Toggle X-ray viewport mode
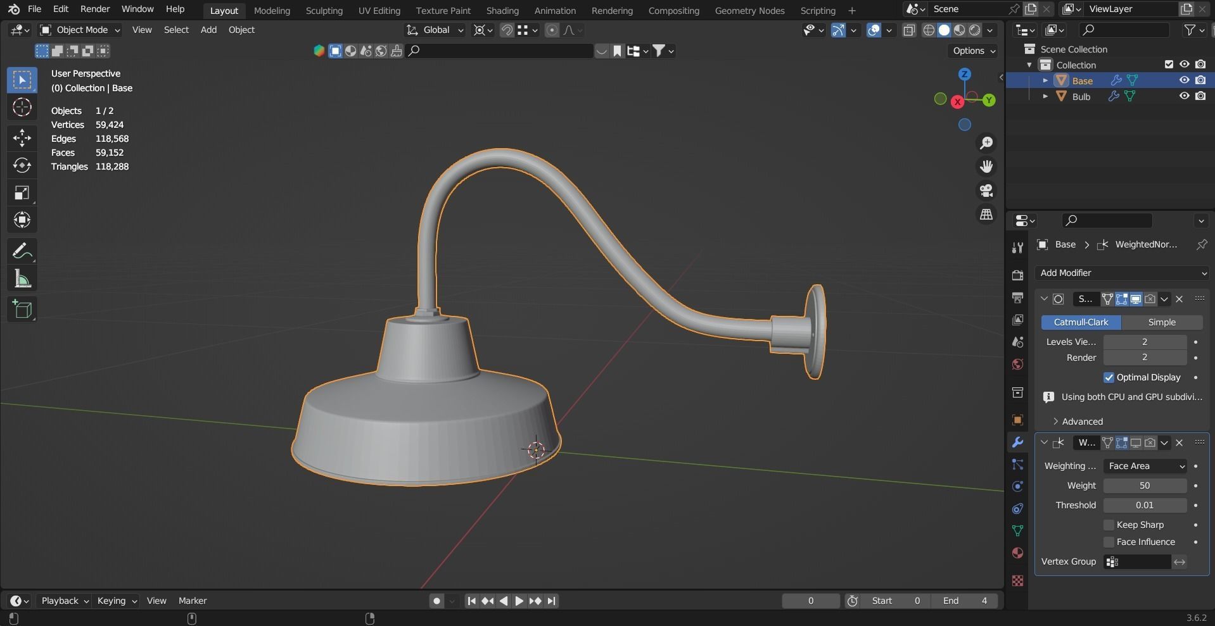This screenshot has height=626, width=1215. tap(909, 30)
